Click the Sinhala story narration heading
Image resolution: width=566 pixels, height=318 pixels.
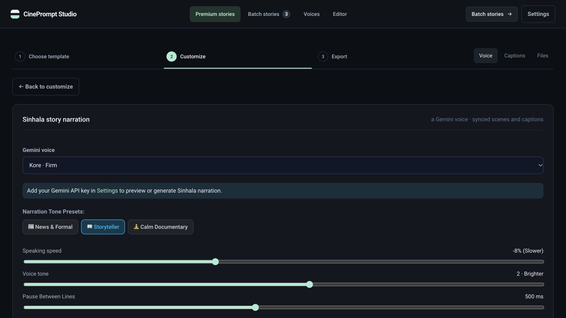tap(56, 119)
